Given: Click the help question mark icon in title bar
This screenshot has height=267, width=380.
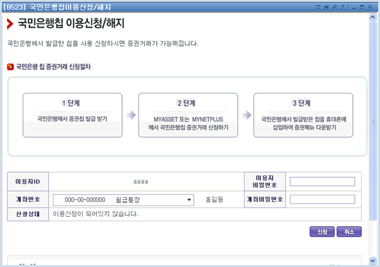Looking at the screenshot, I should pyautogui.click(x=343, y=8).
